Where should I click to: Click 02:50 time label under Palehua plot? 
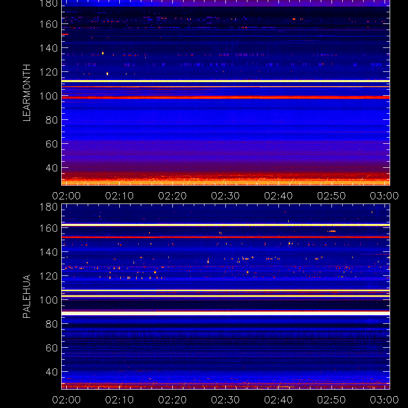pyautogui.click(x=331, y=400)
